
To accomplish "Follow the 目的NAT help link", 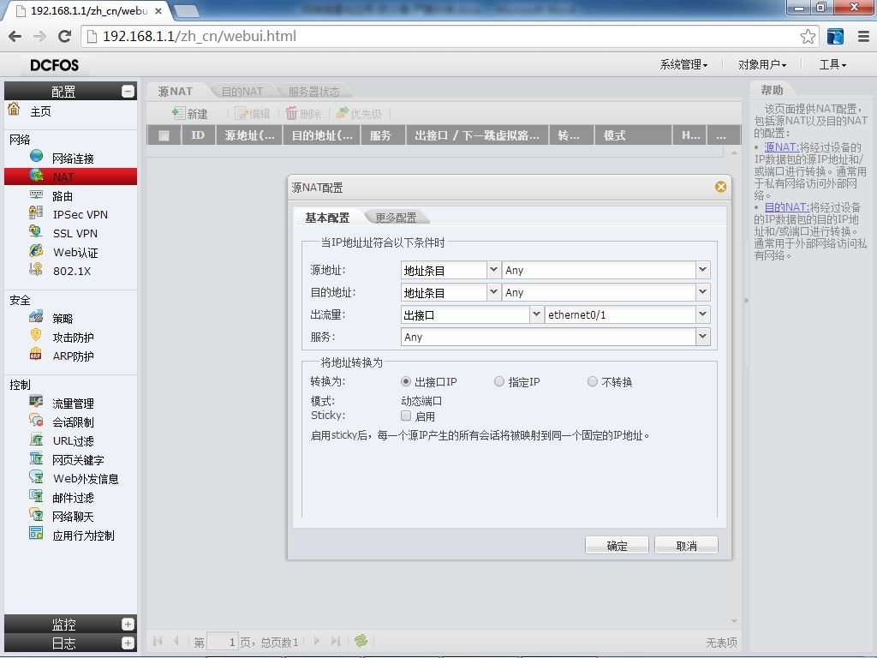I will point(786,207).
